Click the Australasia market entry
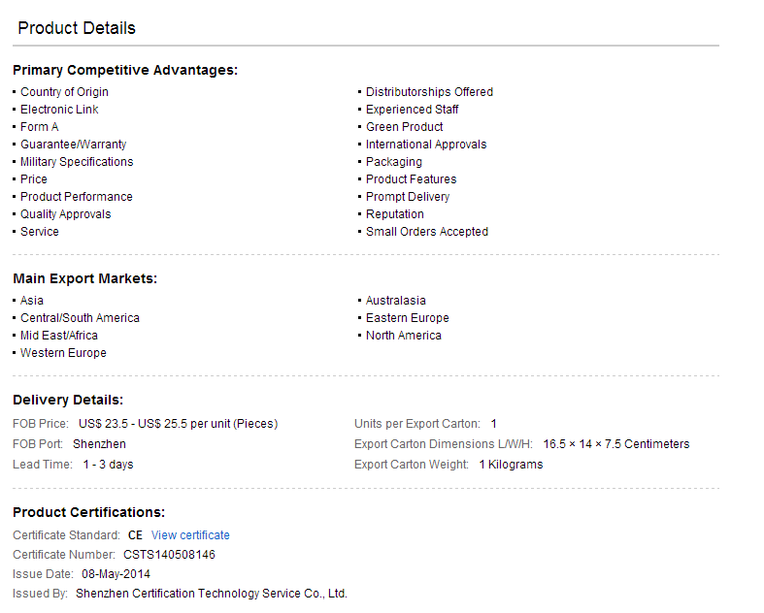 coord(396,301)
